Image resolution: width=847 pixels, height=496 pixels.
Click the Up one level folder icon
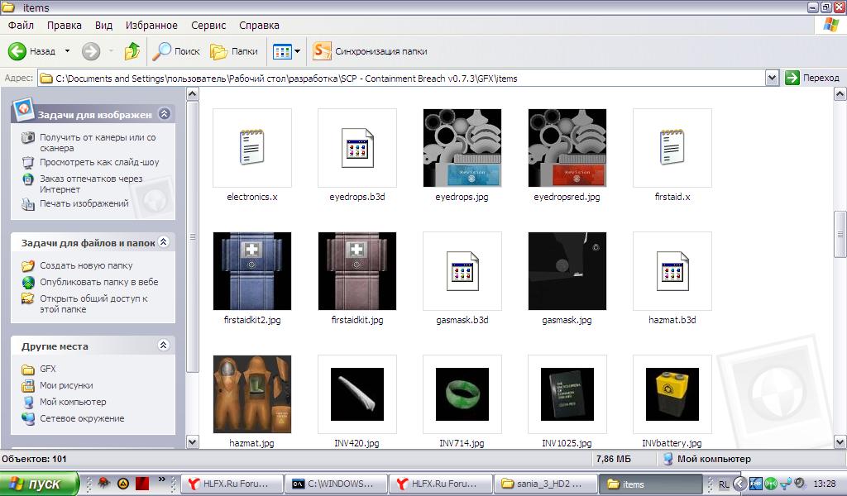tap(132, 51)
